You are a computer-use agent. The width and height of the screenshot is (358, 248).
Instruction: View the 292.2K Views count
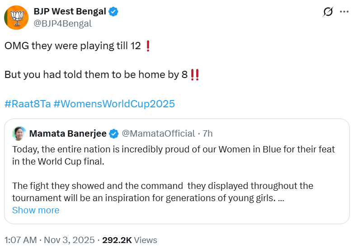(x=130, y=240)
